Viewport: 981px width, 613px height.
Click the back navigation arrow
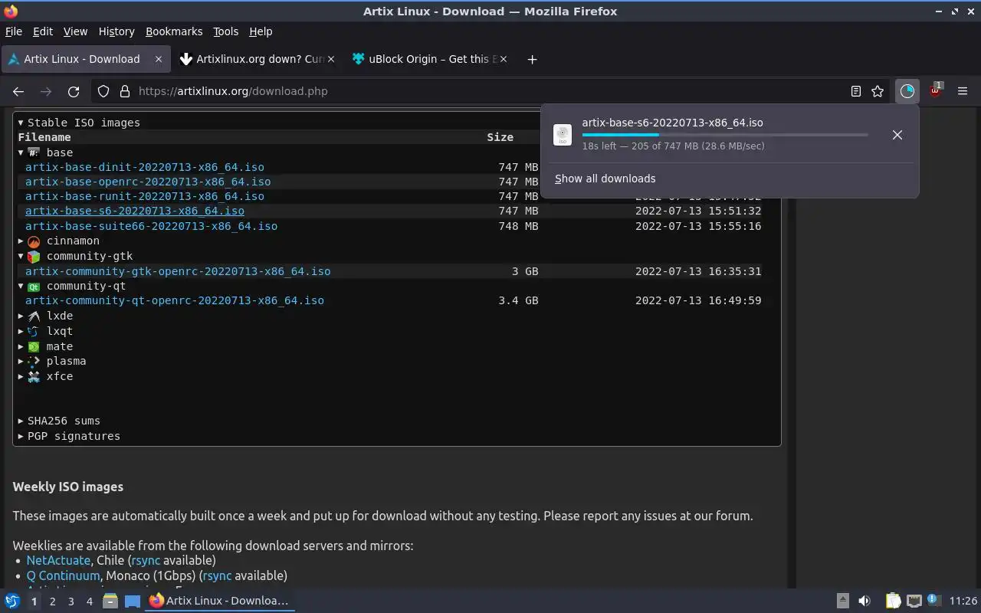point(18,91)
